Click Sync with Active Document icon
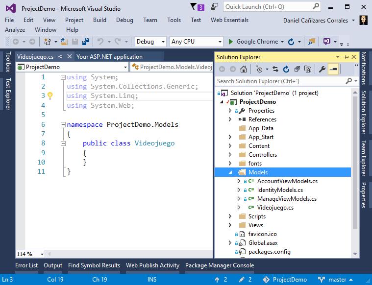The image size is (372, 285). (275, 69)
